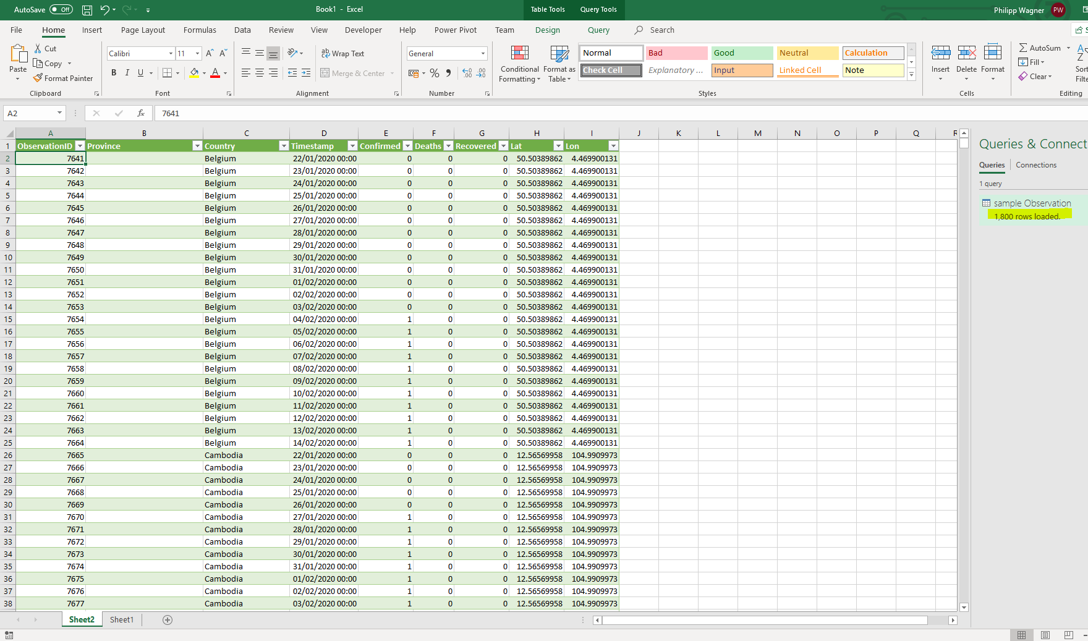Apply red Font Color A
This screenshot has height=641, width=1088.
(x=215, y=73)
